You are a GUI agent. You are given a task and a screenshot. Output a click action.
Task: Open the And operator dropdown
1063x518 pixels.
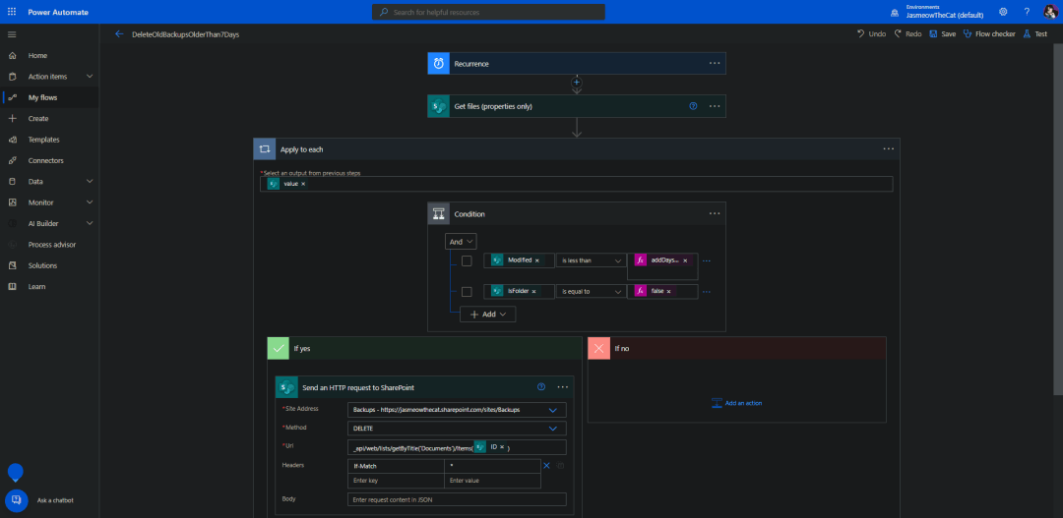pos(462,241)
